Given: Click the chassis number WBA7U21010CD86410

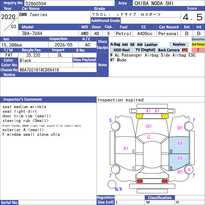Looking at the screenshot, I should [x=39, y=70].
